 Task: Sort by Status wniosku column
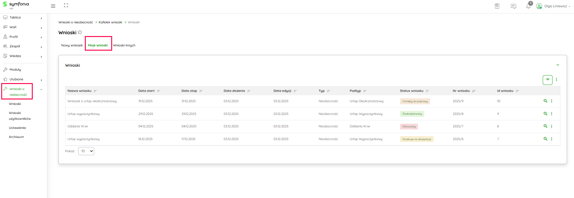[427, 91]
